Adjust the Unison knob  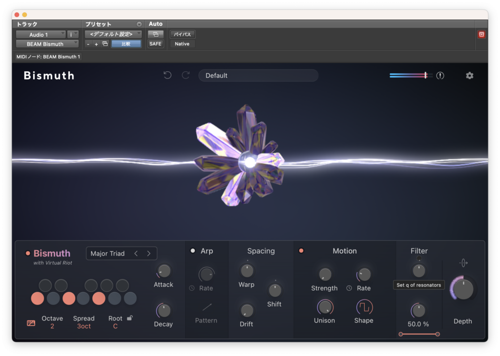325,307
